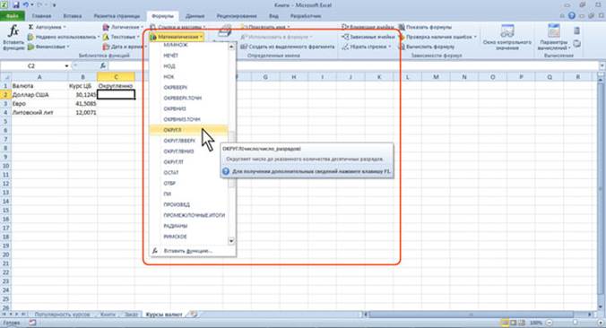Click Evaluate Formula button
This screenshot has width=606, height=328.
coord(427,47)
